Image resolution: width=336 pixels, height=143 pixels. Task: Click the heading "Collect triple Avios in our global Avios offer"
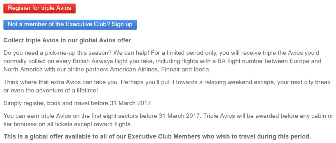pyautogui.click(x=67, y=40)
